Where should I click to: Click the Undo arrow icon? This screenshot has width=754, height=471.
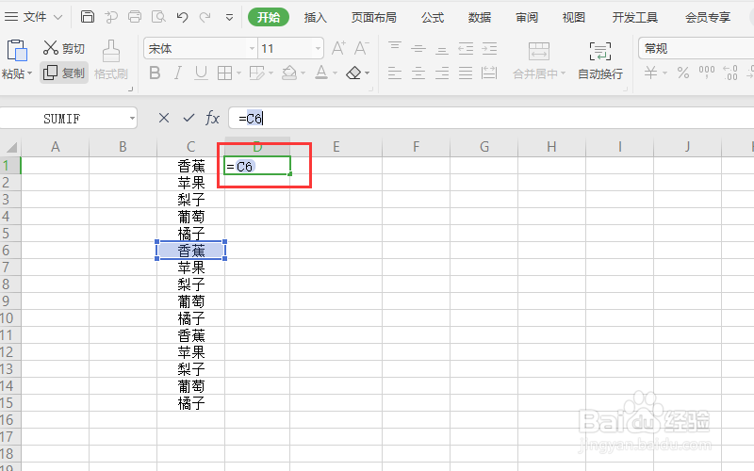point(182,17)
